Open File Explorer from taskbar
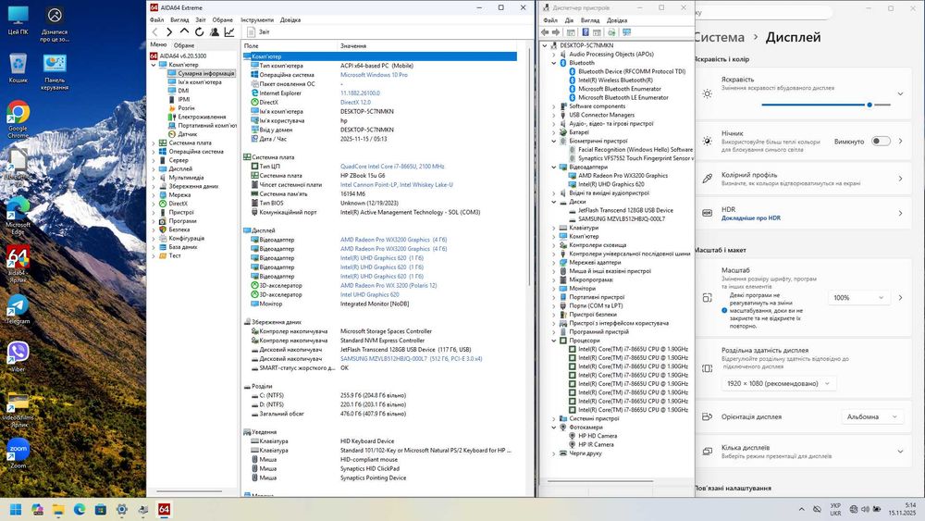Screen dimensions: 925x521 [58, 509]
